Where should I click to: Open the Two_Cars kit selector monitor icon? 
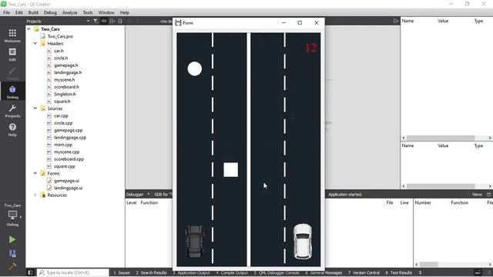pyautogui.click(x=12, y=215)
